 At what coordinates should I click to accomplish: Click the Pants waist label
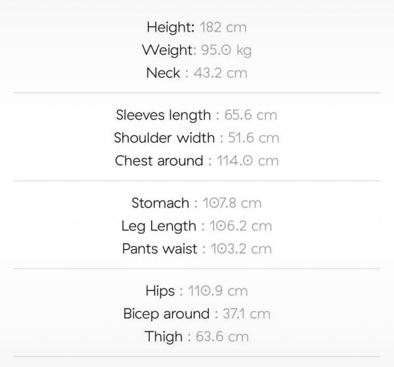[x=160, y=249]
